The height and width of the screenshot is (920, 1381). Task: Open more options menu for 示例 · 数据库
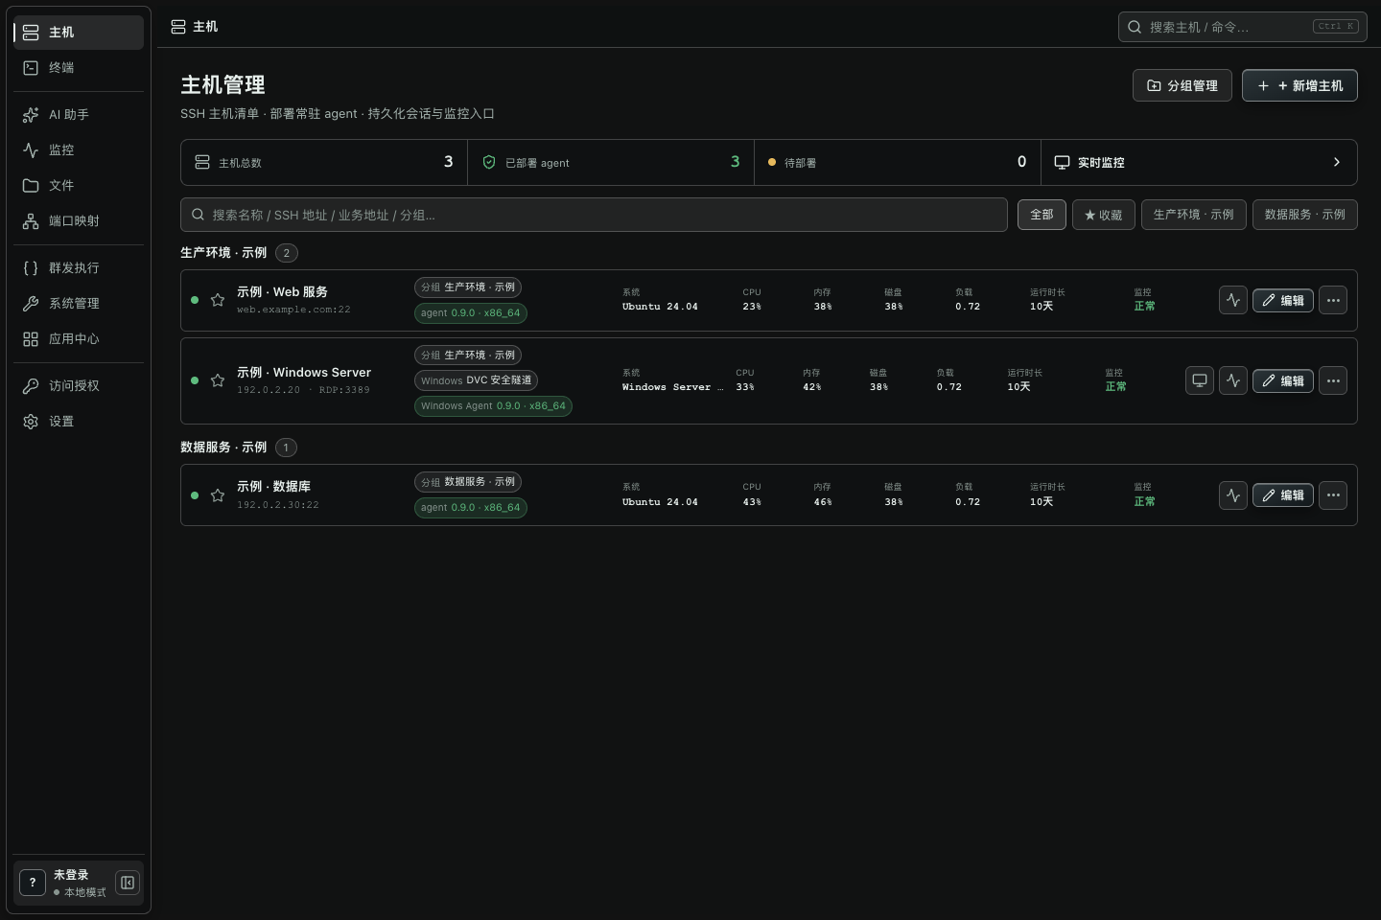coord(1333,495)
